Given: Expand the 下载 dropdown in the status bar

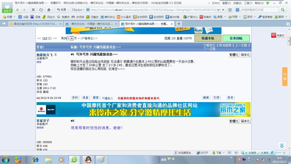Looking at the screenshot, I should (x=223, y=153).
